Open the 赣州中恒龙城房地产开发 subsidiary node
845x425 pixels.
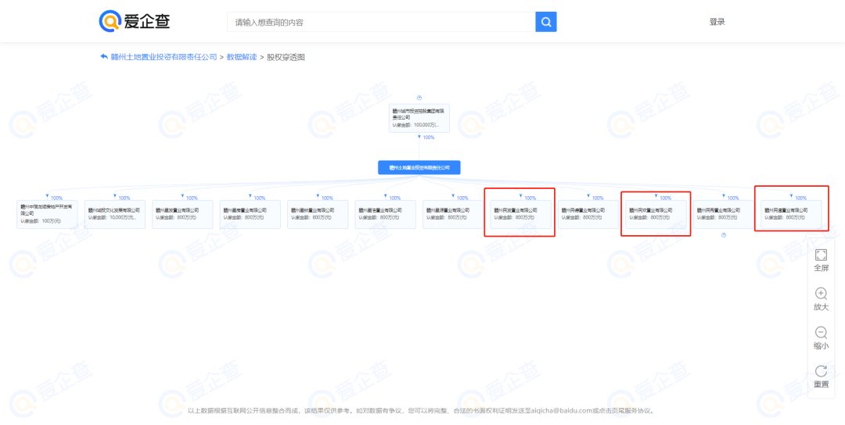click(47, 215)
